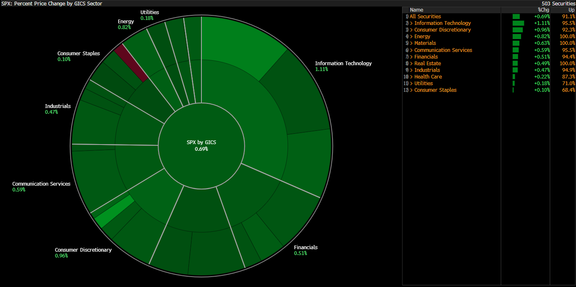This screenshot has width=576, height=287.
Task: Click the 503 Securities count text
Action: [x=558, y=3]
